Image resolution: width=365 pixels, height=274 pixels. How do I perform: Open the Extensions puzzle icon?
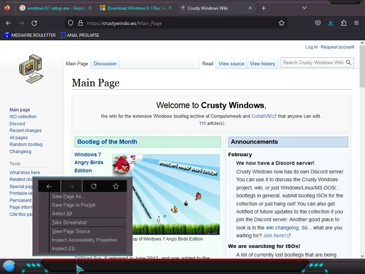click(x=344, y=23)
